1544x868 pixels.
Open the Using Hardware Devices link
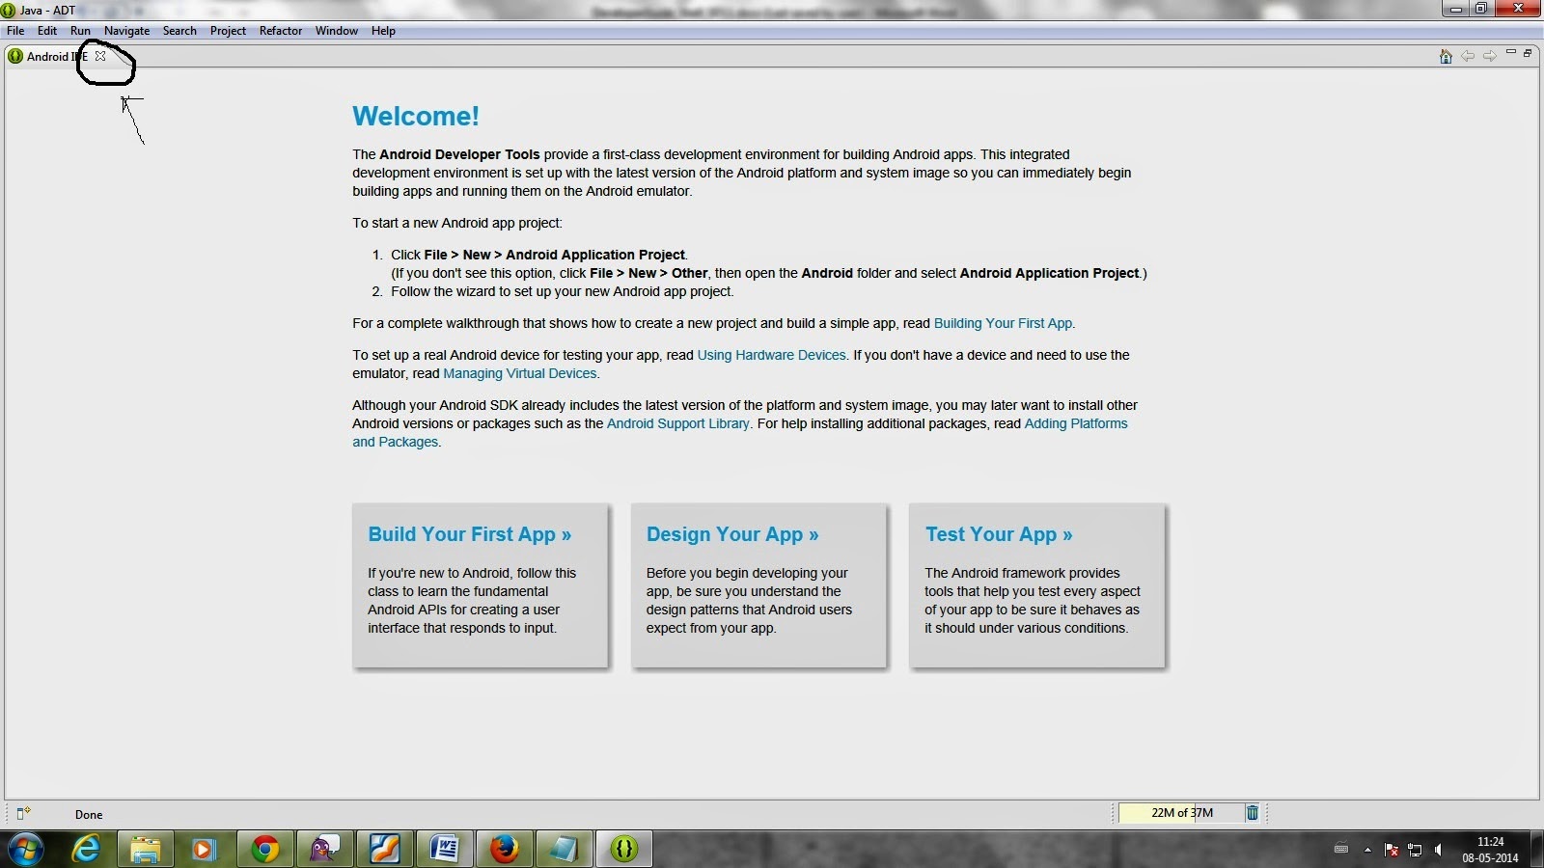point(771,355)
